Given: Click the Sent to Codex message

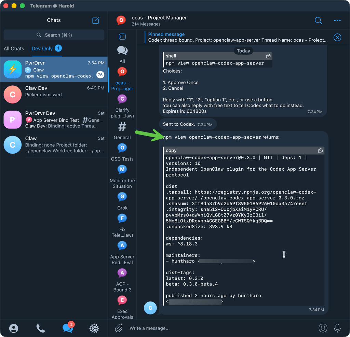Looking at the screenshot, I should click(188, 124).
